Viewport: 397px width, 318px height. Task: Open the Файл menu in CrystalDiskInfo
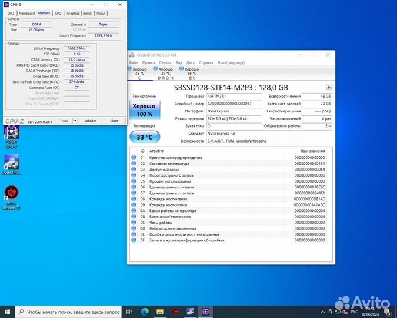pos(134,62)
